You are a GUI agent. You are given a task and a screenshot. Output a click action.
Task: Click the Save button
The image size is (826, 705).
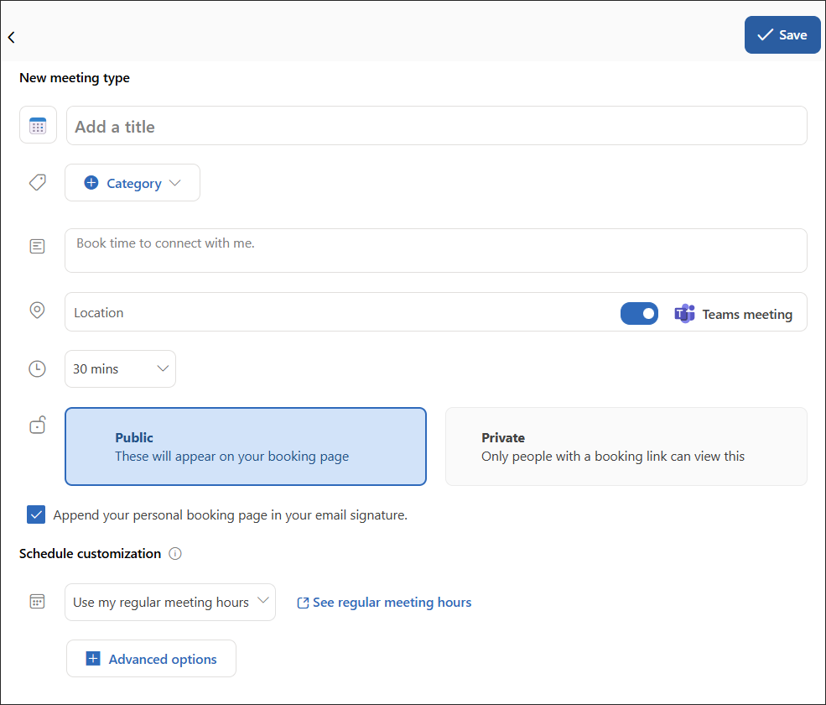(x=782, y=34)
